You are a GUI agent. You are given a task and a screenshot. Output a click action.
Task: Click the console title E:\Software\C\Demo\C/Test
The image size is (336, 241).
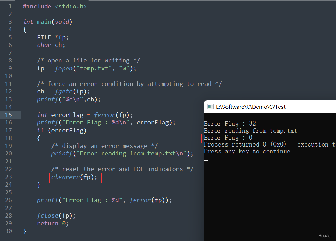tap(250, 107)
